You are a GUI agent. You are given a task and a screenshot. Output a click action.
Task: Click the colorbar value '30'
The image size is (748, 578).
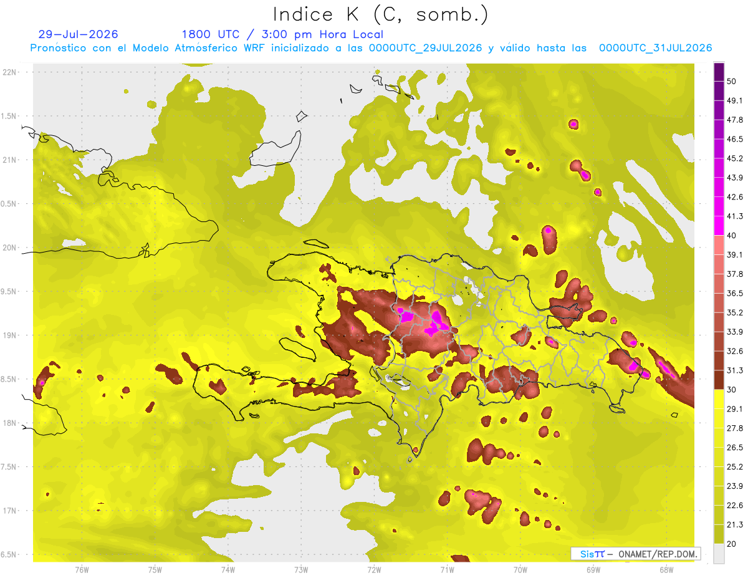pos(732,390)
